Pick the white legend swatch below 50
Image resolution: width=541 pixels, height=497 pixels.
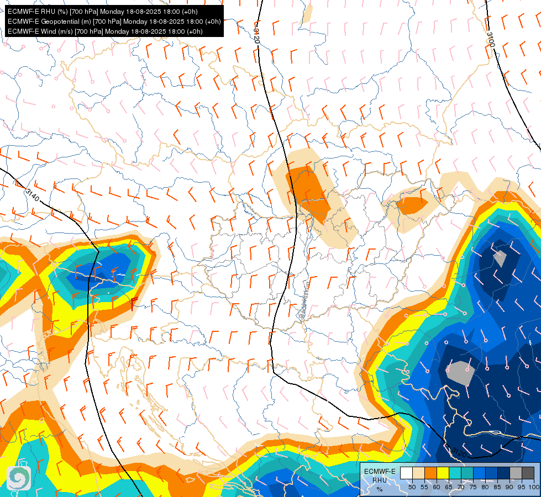[x=406, y=473]
